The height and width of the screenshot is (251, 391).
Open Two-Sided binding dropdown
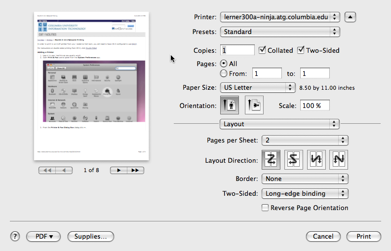(x=305, y=193)
